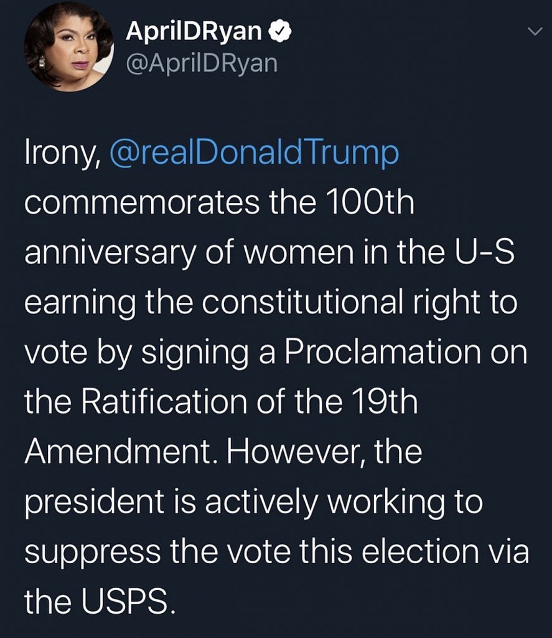Follow the @realDonaldTrump mention link

(x=253, y=154)
